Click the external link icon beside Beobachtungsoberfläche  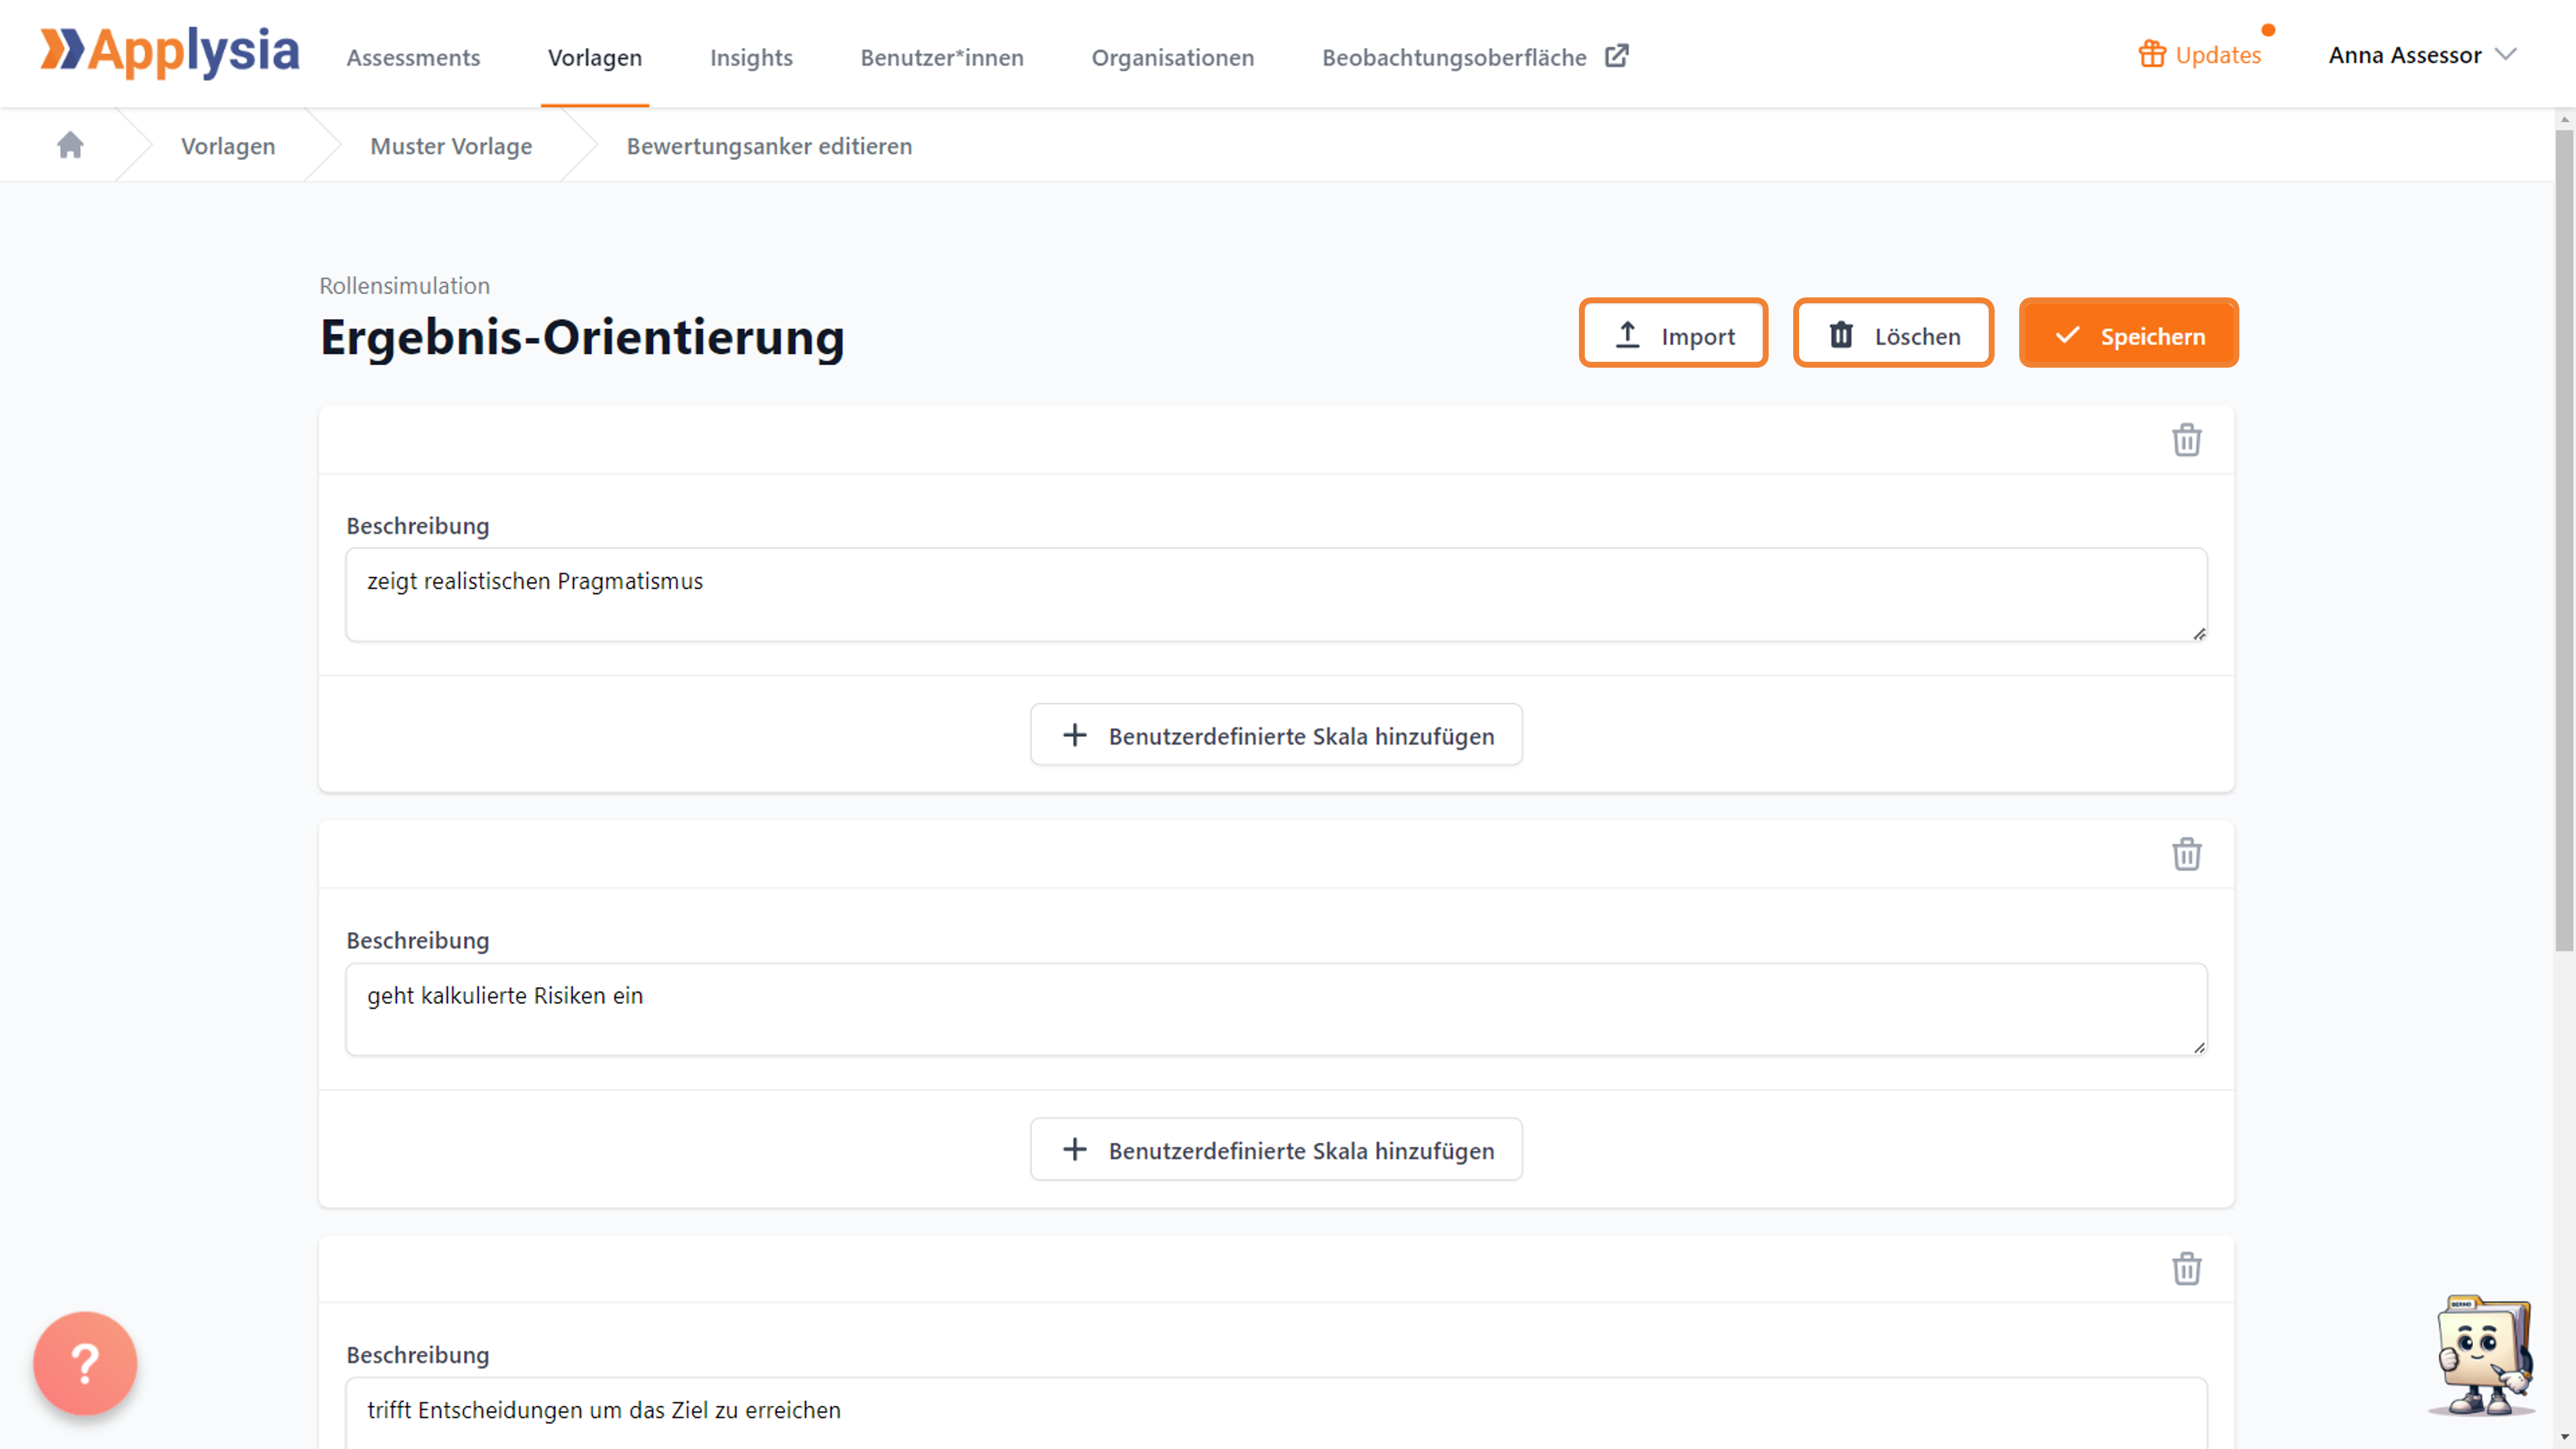click(x=1617, y=56)
